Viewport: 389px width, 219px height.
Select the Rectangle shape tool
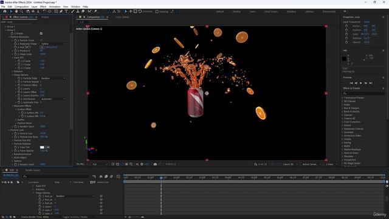[56, 12]
